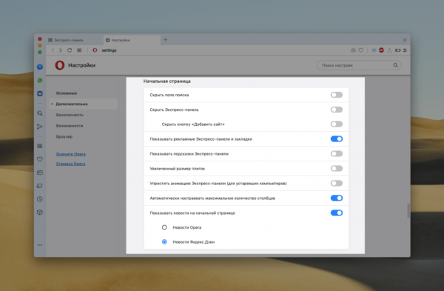Switch to the Экспресс-панель tab

coord(69,40)
